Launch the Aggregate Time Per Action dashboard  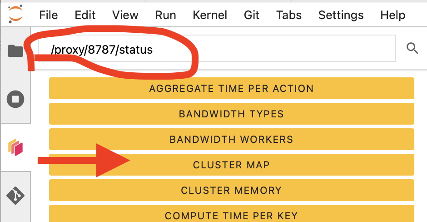[231, 88]
